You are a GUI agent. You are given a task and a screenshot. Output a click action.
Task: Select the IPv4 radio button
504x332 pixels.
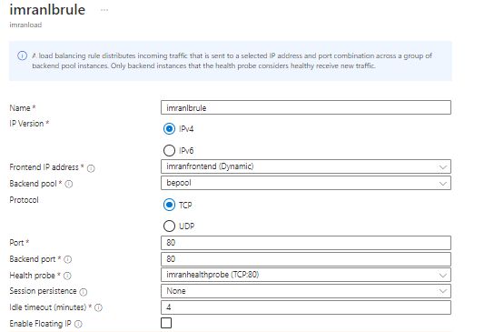(169, 129)
